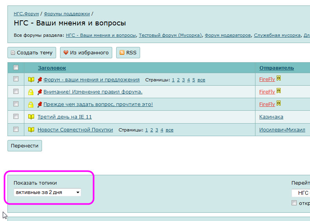Click the badge icon beside FireFly in first row
Viewport: 310px width, 221px height.
pos(279,78)
